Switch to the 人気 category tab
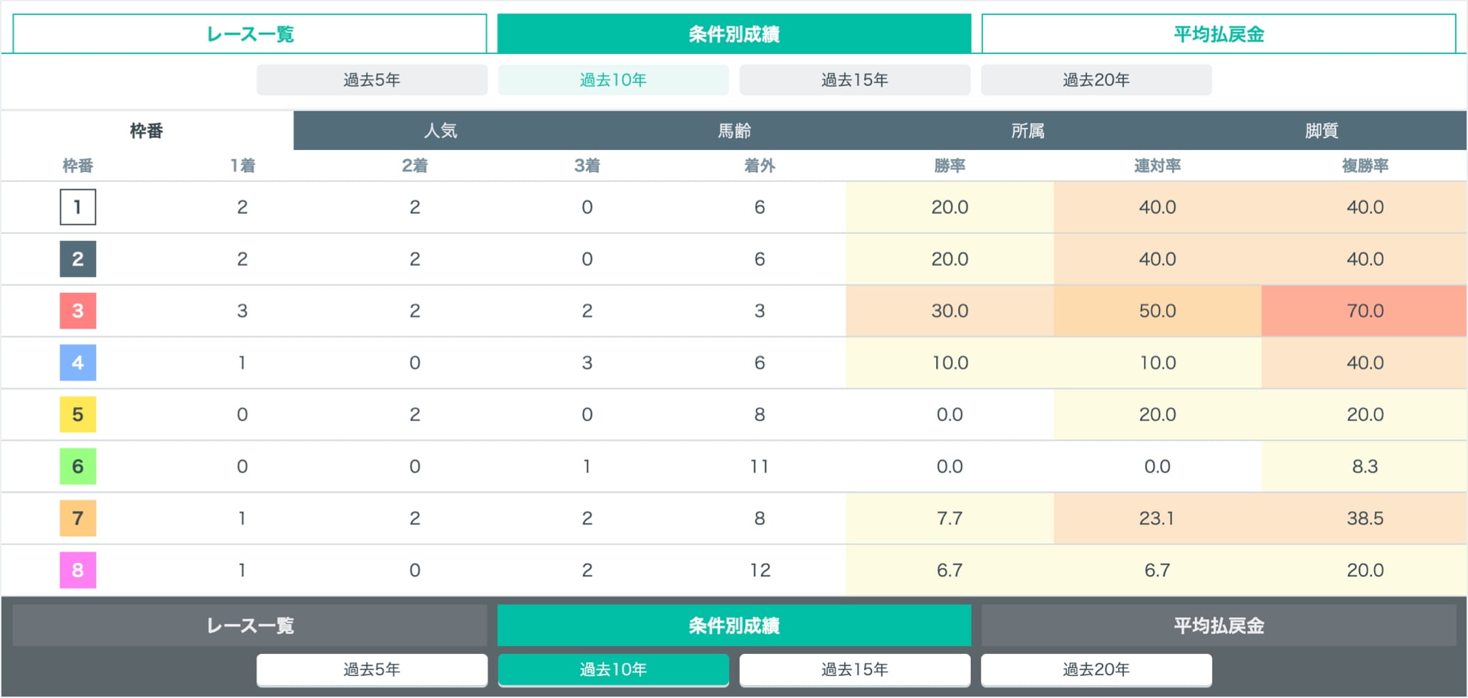 coord(440,131)
